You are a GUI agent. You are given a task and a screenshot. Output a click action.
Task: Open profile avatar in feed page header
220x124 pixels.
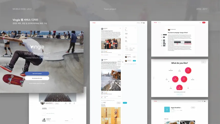[144, 23]
